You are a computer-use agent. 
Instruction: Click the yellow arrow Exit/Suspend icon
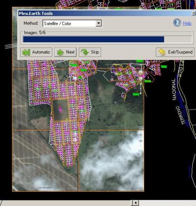[x=162, y=52]
